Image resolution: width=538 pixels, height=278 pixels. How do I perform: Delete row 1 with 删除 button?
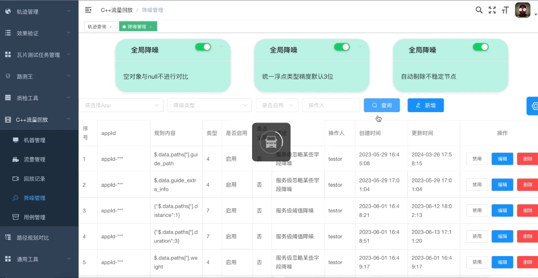point(528,159)
